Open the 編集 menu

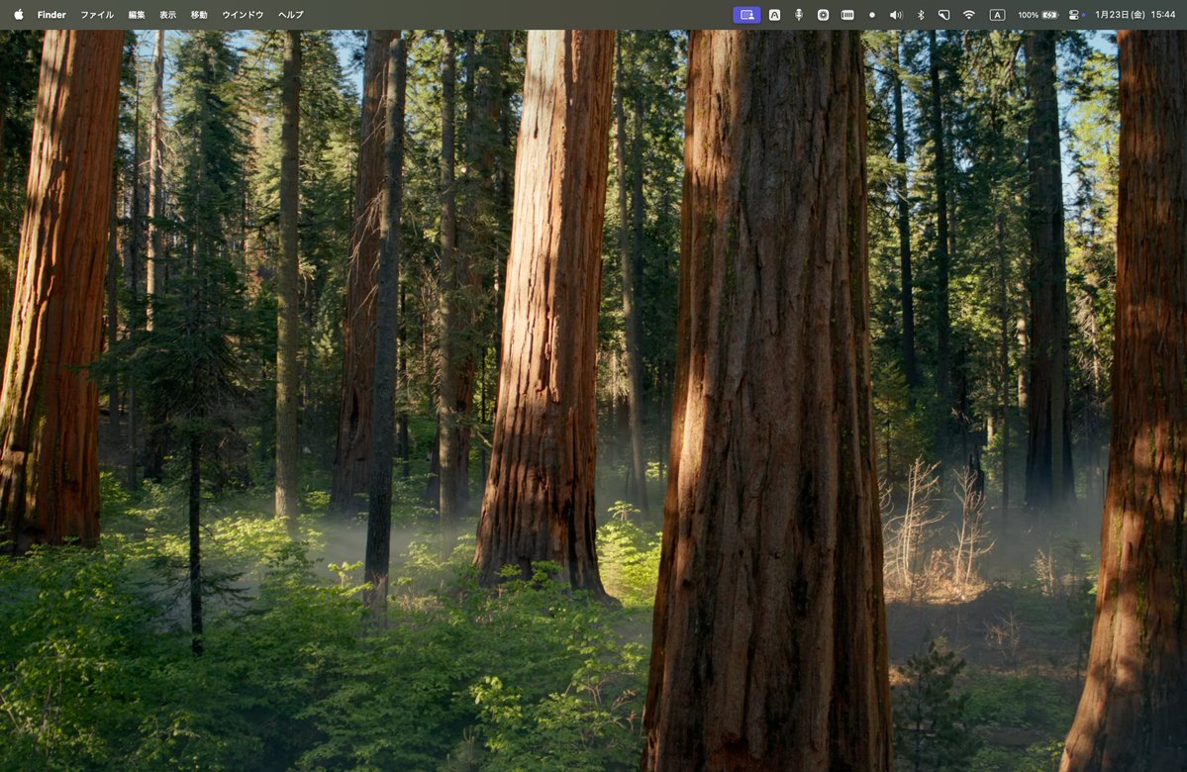tap(137, 15)
